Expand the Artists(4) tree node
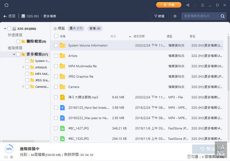 [x=23, y=67]
